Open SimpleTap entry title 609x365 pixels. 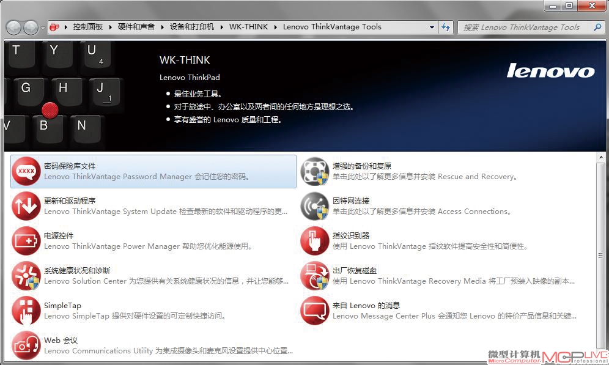62,306
